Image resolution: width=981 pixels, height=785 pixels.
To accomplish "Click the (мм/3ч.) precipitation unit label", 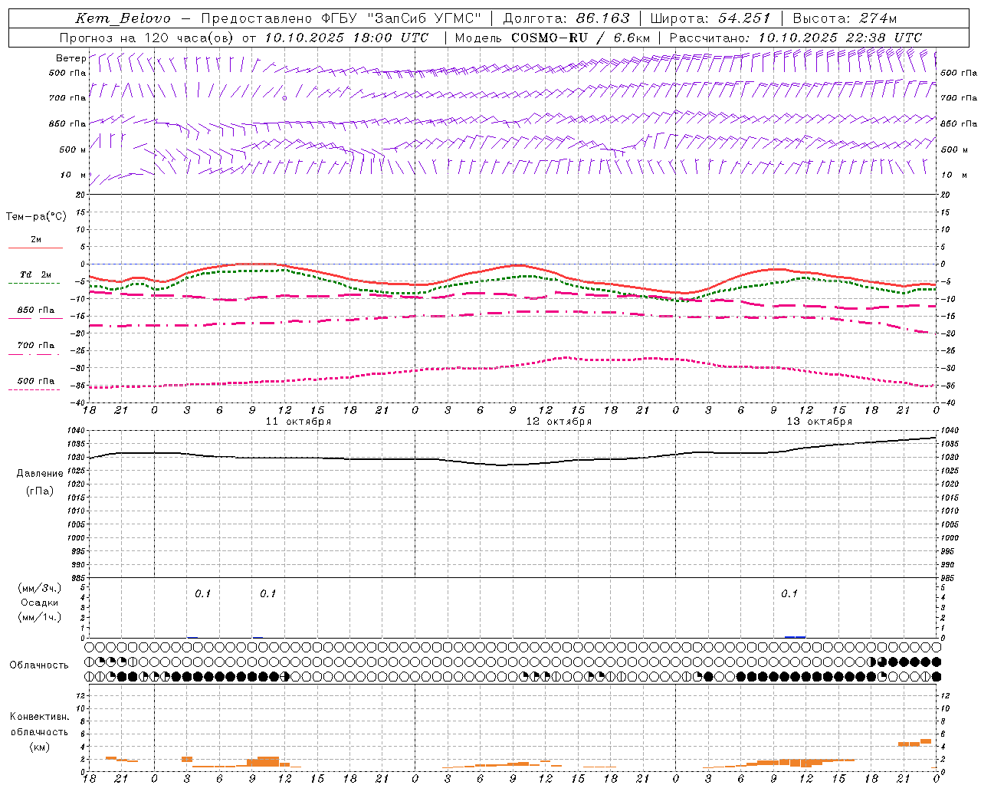I will 40,588.
